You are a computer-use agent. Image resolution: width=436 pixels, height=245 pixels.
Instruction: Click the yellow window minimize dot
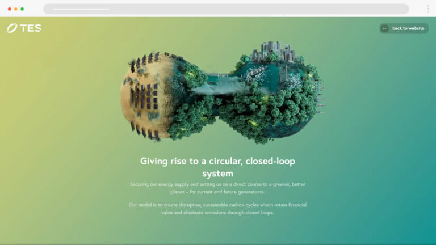point(16,9)
